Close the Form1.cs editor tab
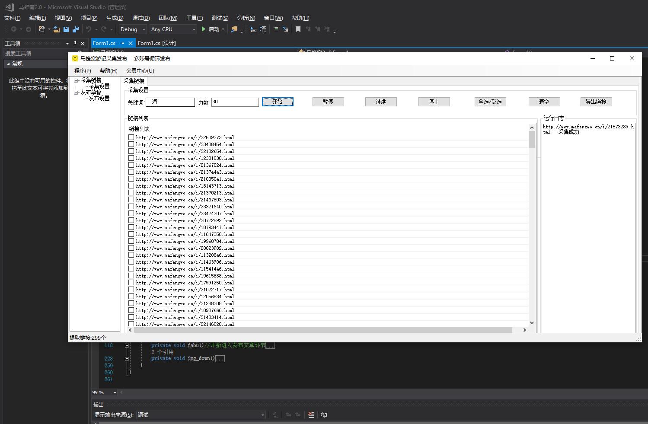The height and width of the screenshot is (424, 648). point(130,43)
